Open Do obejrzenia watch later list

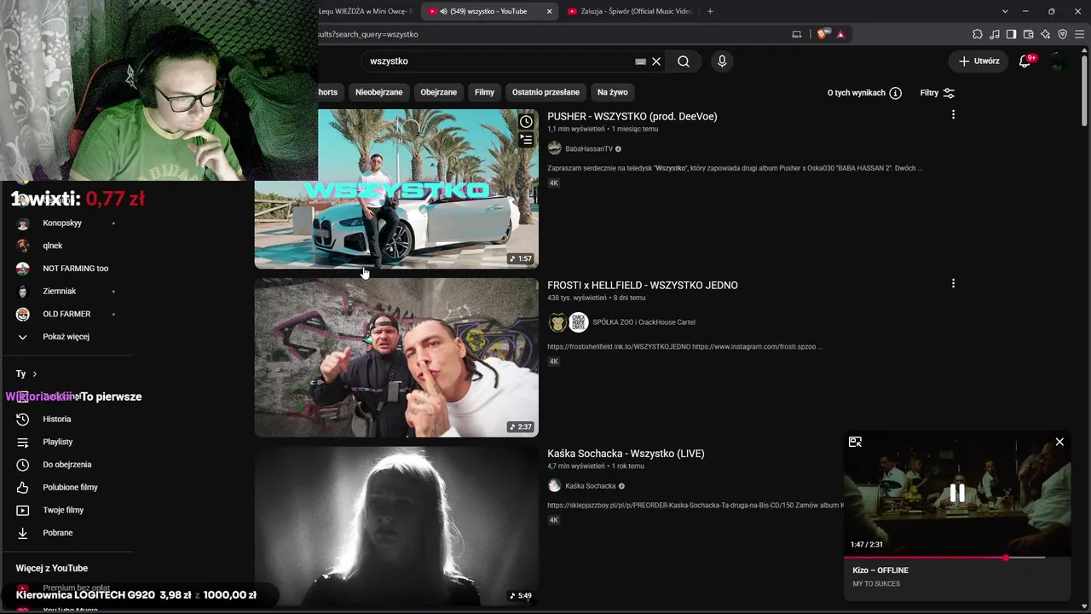tap(66, 465)
